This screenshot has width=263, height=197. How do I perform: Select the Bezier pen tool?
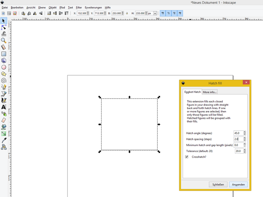point(4,94)
